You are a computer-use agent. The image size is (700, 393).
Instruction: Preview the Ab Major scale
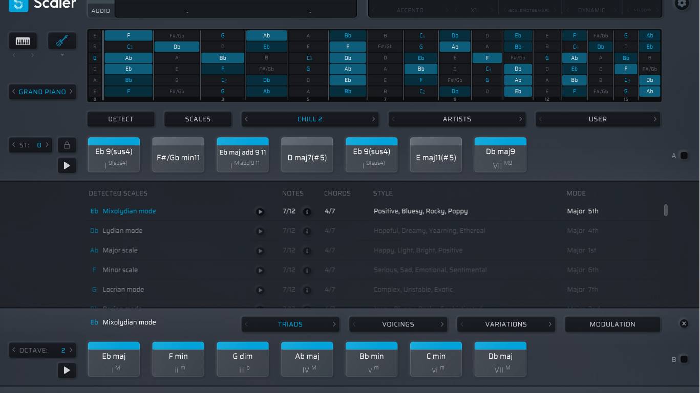pyautogui.click(x=260, y=251)
